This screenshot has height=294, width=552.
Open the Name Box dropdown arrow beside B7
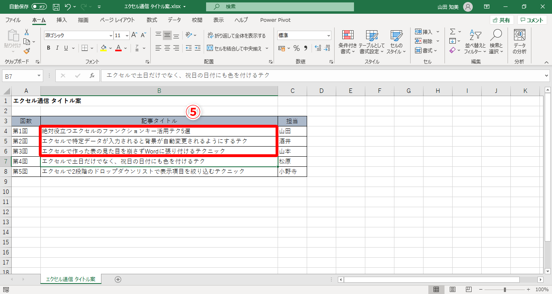point(39,76)
